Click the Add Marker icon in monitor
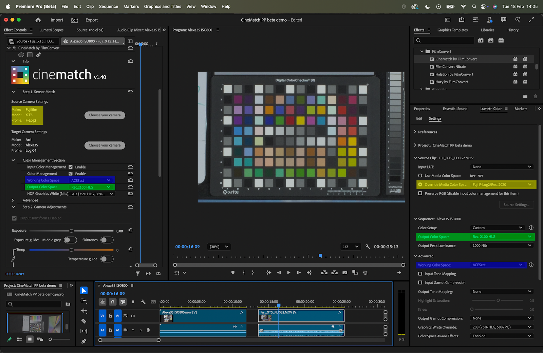Image resolution: width=543 pixels, height=353 pixels. click(x=233, y=273)
